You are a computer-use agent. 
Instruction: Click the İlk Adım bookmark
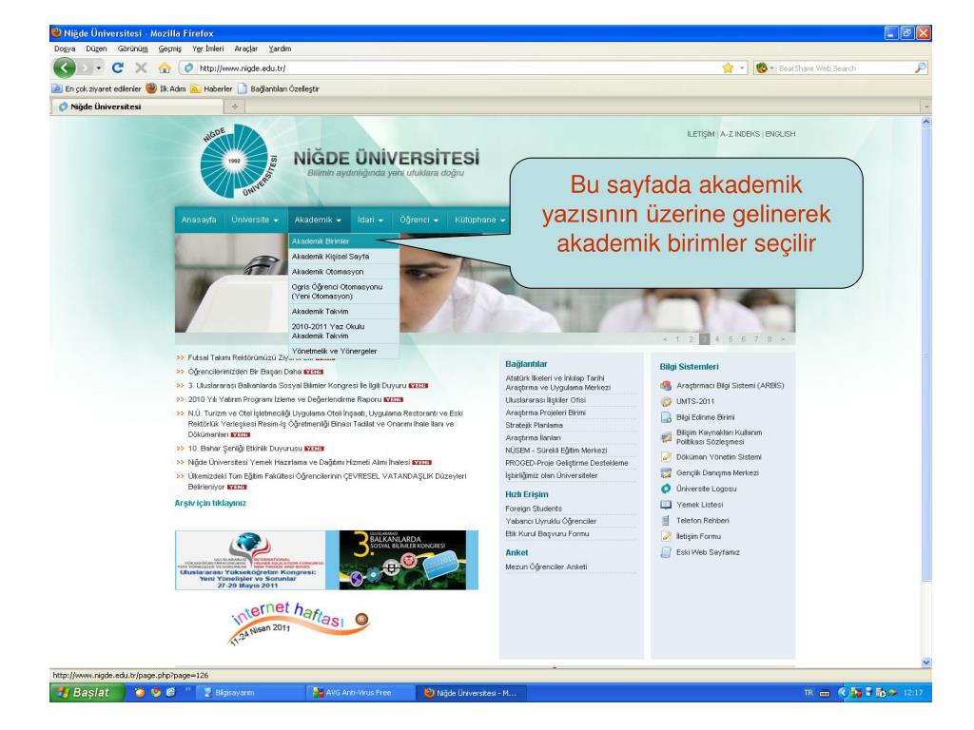point(166,88)
